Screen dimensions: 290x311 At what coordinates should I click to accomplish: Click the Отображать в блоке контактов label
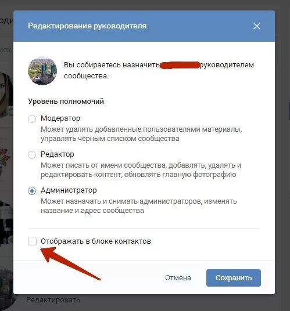tap(96, 241)
